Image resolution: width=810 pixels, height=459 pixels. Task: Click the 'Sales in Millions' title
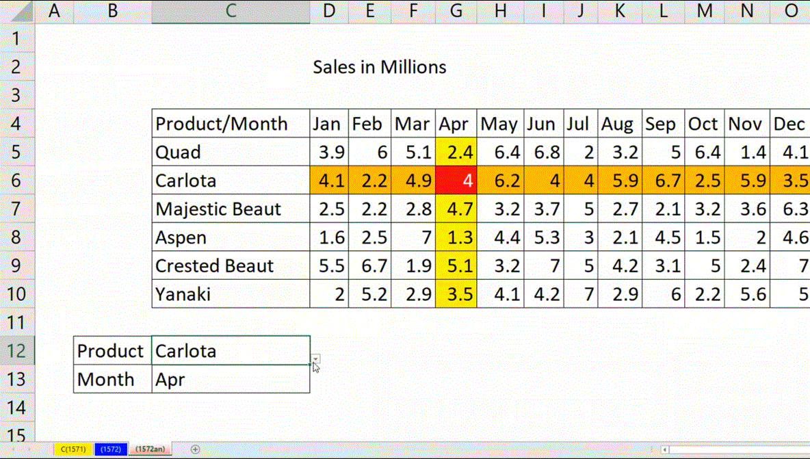click(x=380, y=66)
